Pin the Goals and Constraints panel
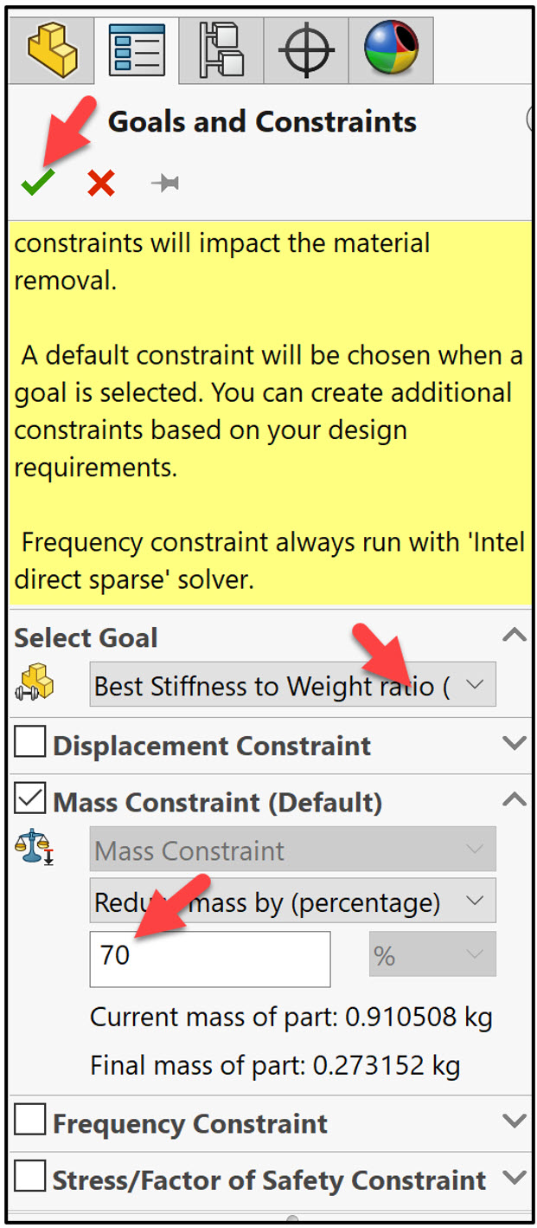 164,183
